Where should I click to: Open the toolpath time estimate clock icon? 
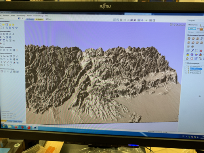click(x=192, y=58)
